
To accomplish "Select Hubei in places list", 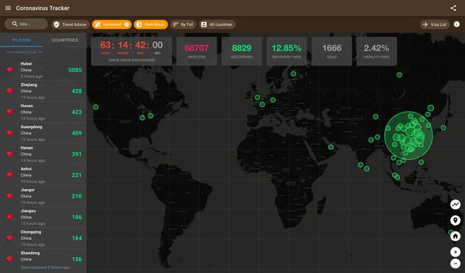I will pos(43,70).
